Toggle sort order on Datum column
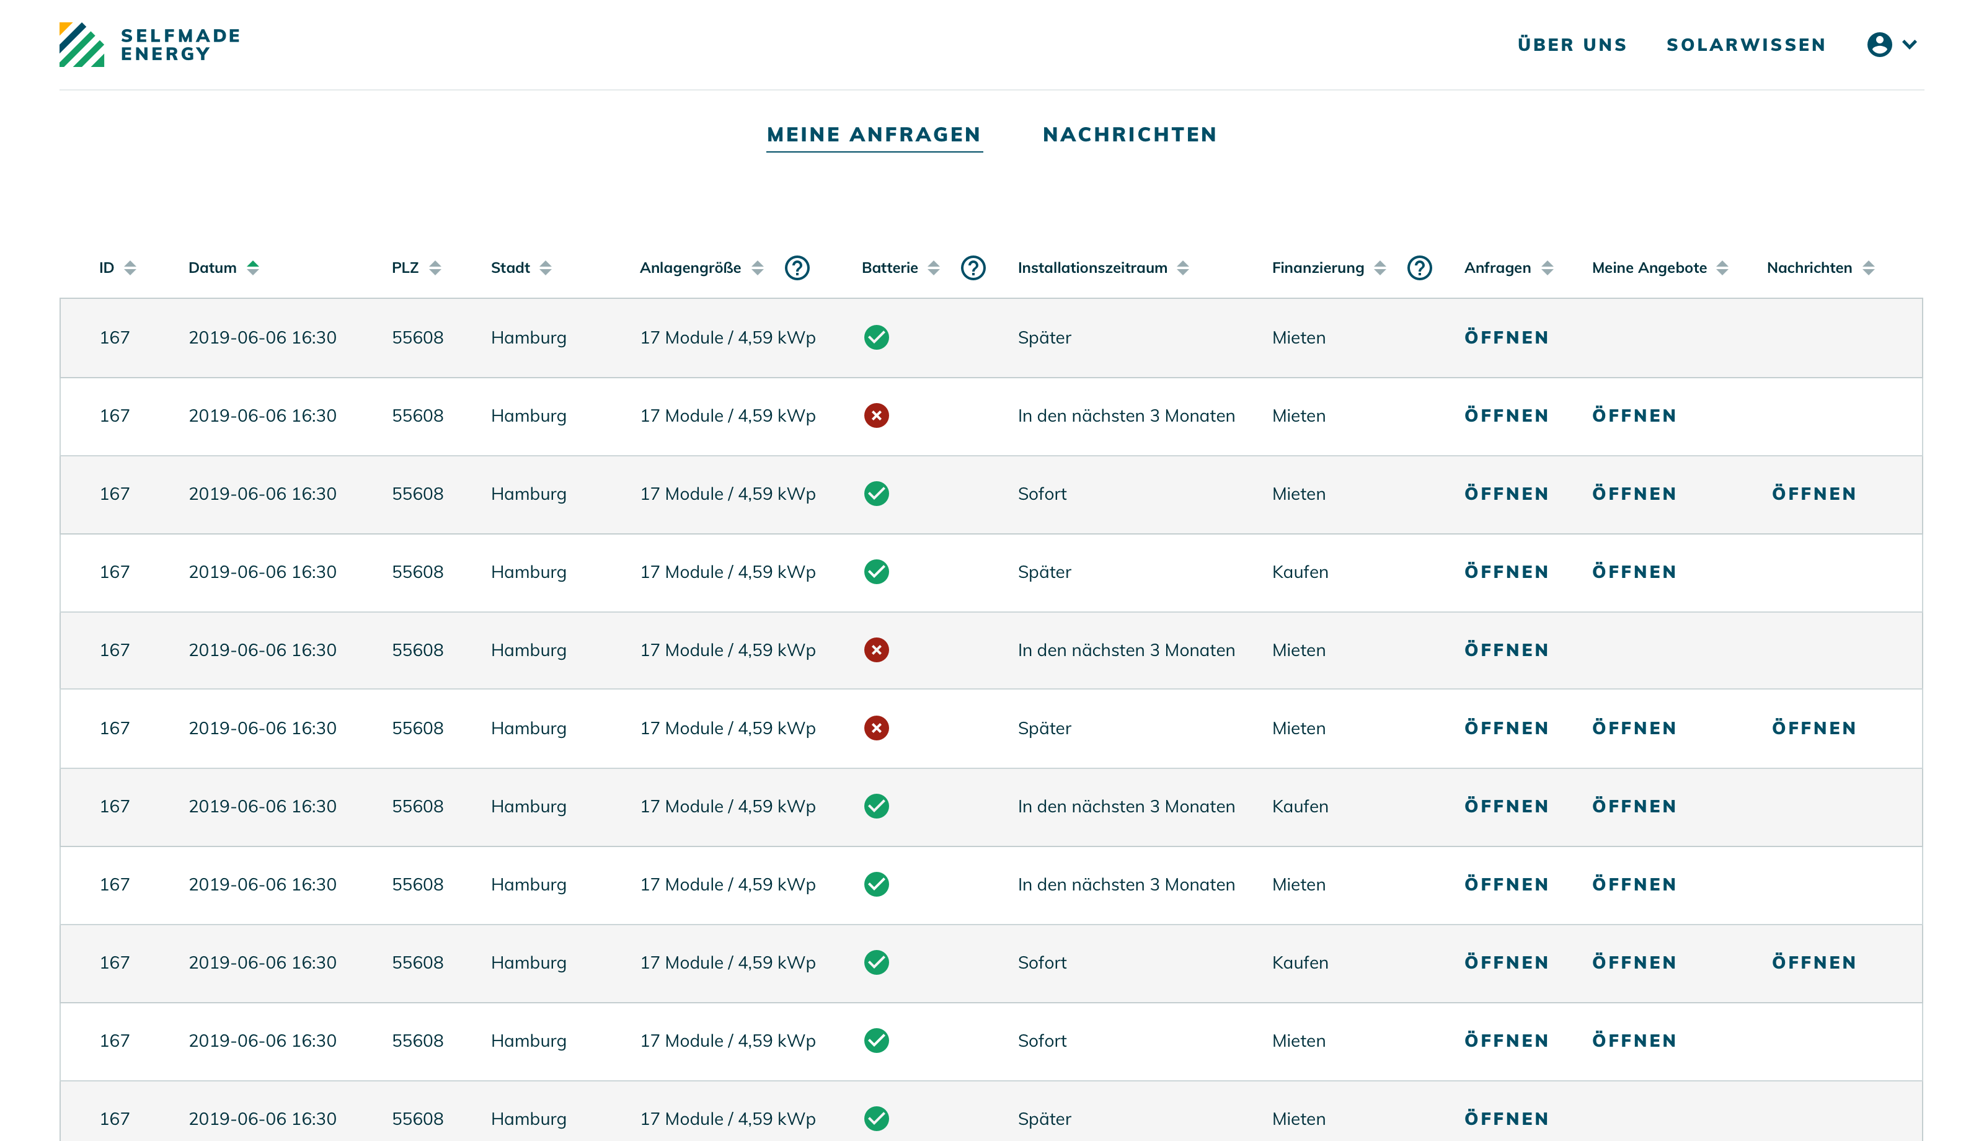This screenshot has width=1984, height=1141. (252, 268)
